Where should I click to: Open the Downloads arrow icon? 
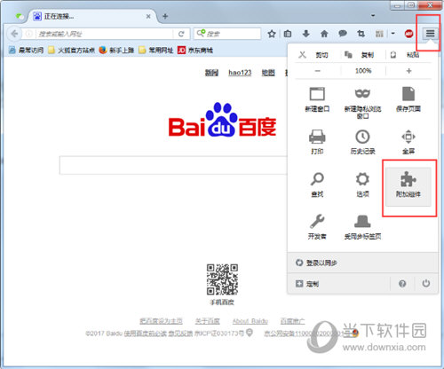306,34
